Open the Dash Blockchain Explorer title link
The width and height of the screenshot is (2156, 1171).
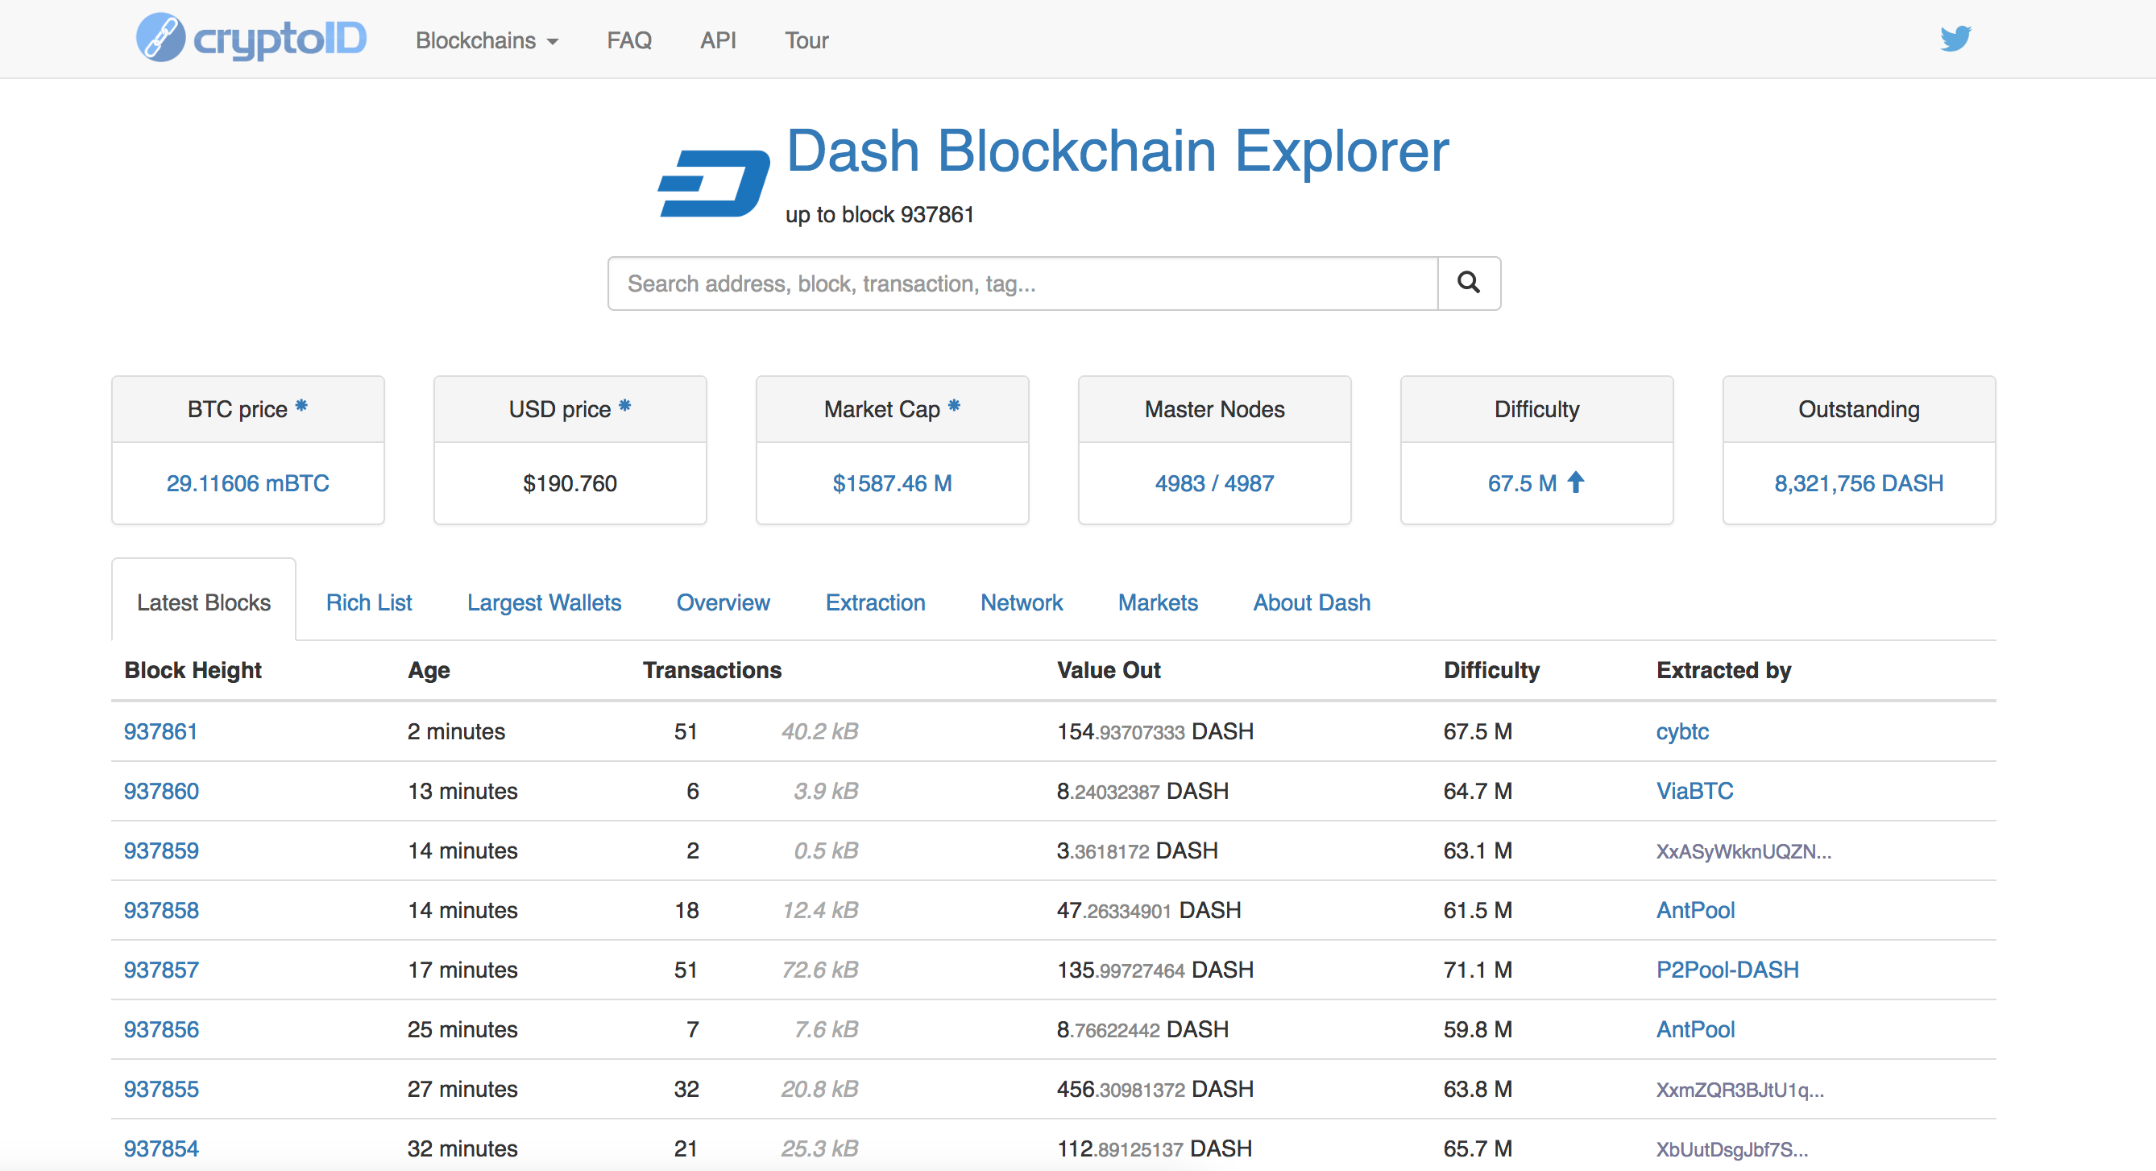1117,151
